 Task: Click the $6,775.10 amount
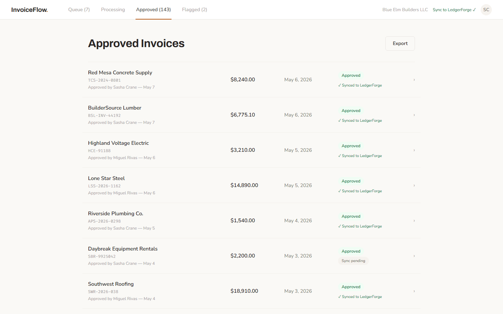pos(243,115)
